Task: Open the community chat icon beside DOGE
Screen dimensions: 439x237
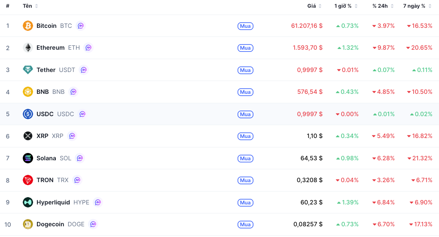Action: pyautogui.click(x=93, y=224)
